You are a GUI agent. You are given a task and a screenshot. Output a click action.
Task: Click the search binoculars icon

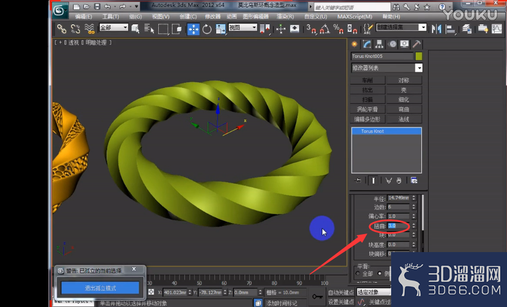pyautogui.click(x=396, y=7)
